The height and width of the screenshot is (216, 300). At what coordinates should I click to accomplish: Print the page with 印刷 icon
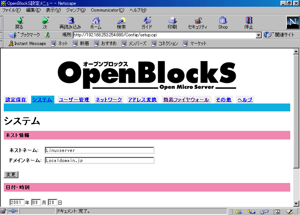[x=172, y=22]
